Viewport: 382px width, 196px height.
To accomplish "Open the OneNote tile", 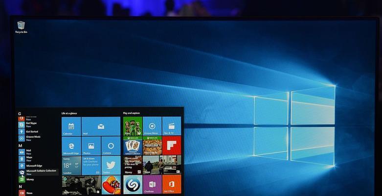I will [x=152, y=184].
